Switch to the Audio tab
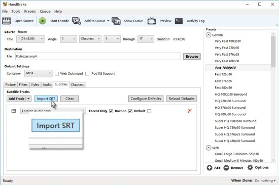Viewport: 279px width, 185px height. click(x=47, y=84)
